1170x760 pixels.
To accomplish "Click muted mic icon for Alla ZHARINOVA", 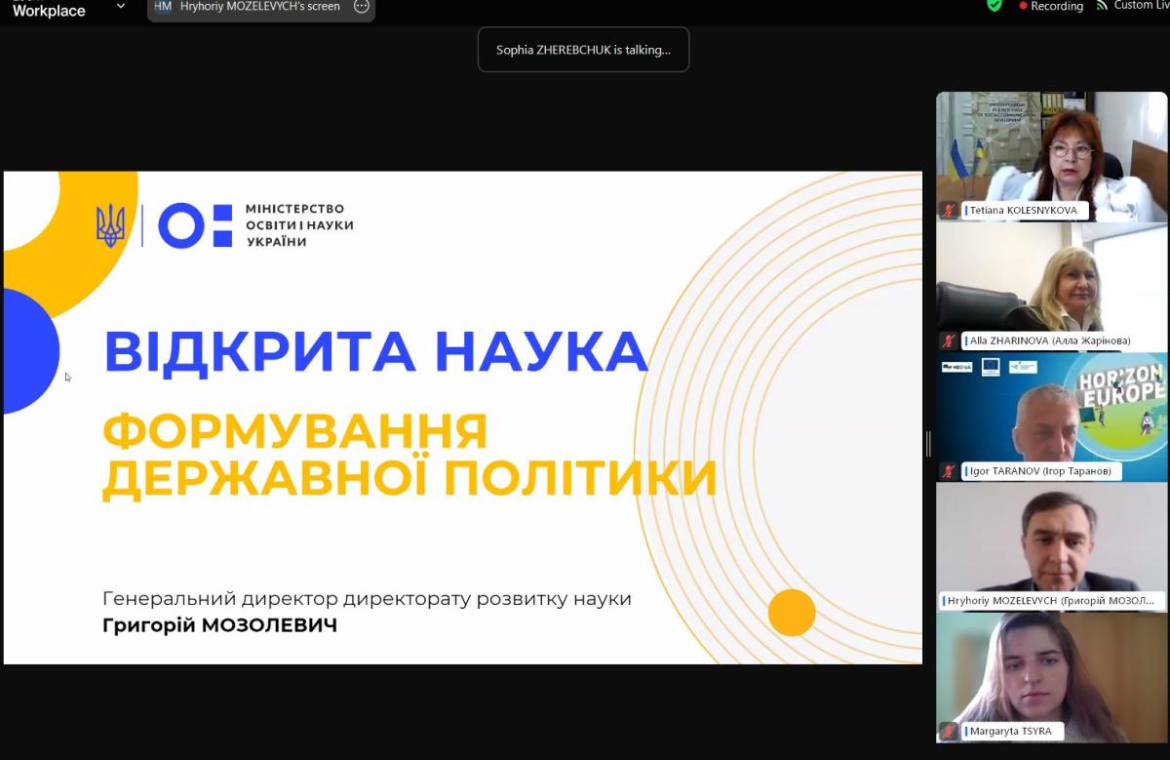I will pos(949,340).
